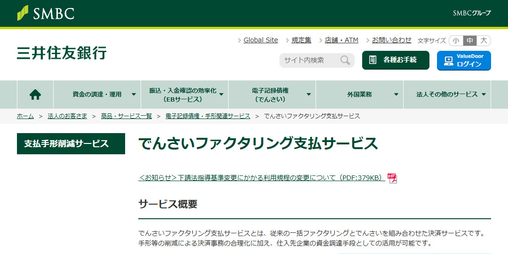Open the 規定集 link
Screen dimensions: 508x254
[x=302, y=40]
